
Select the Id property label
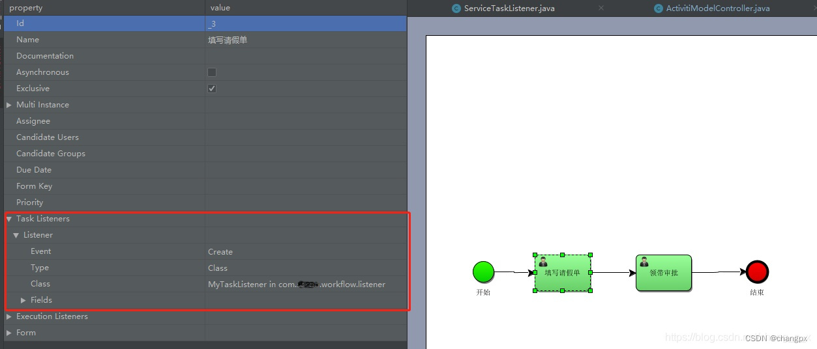point(20,23)
